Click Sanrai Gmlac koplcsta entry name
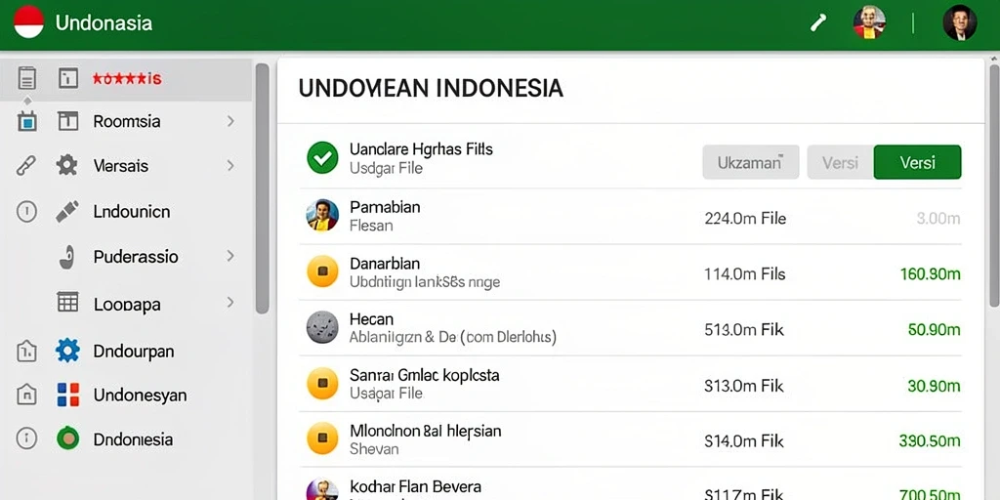Image resolution: width=1000 pixels, height=500 pixels. pos(425,375)
